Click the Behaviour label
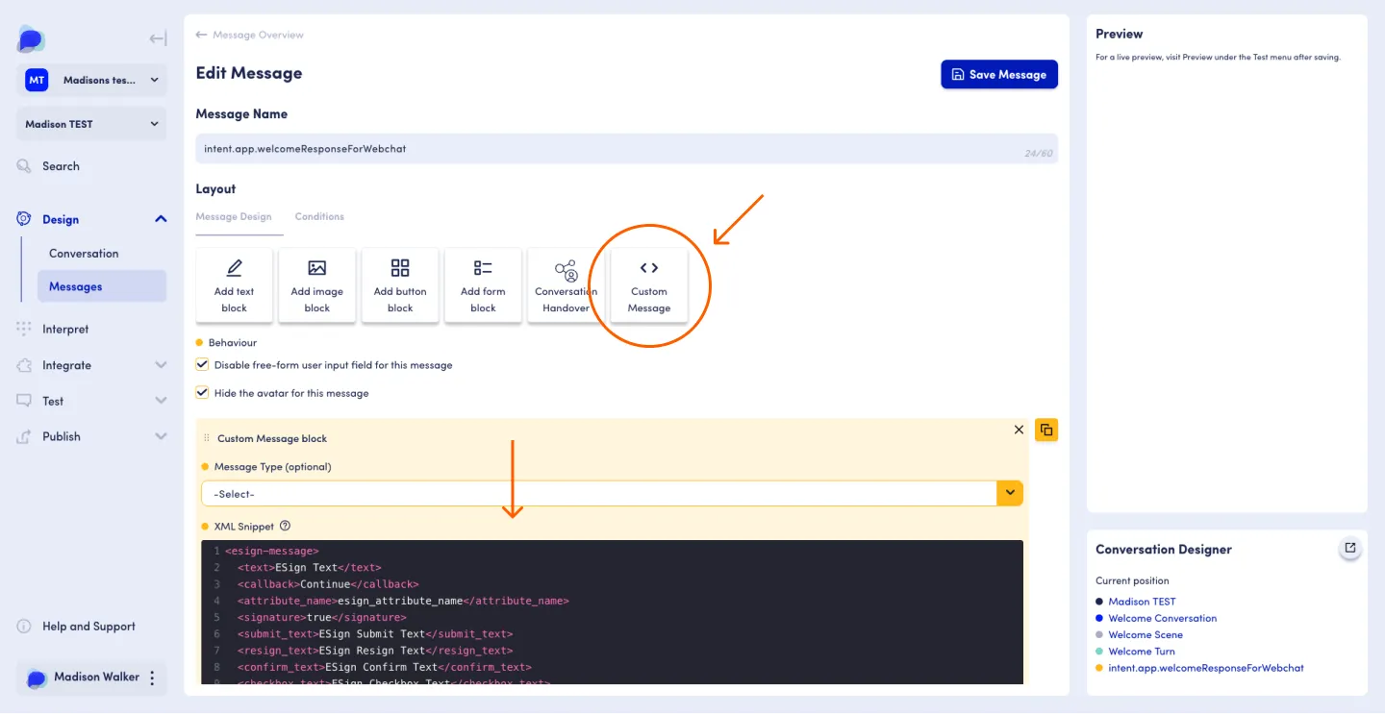The height and width of the screenshot is (714, 1385). coord(233,342)
